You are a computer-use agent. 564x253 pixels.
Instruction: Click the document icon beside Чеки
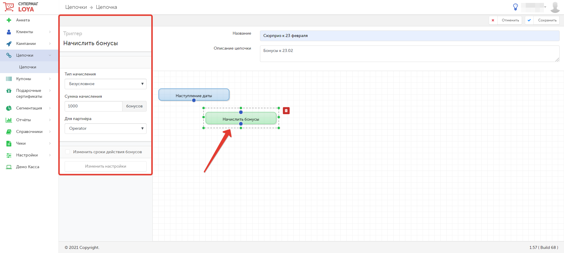pyautogui.click(x=9, y=144)
